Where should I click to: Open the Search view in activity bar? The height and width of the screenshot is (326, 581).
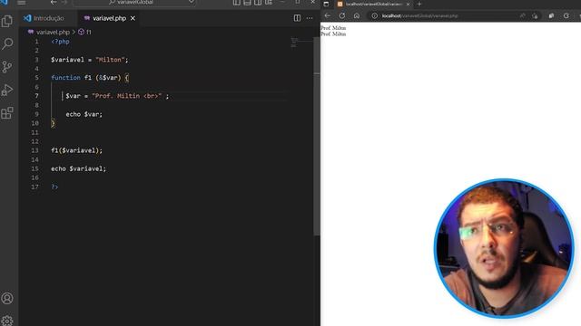coord(7,44)
